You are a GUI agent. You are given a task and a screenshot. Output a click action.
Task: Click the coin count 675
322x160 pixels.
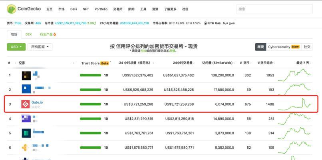[248, 104]
